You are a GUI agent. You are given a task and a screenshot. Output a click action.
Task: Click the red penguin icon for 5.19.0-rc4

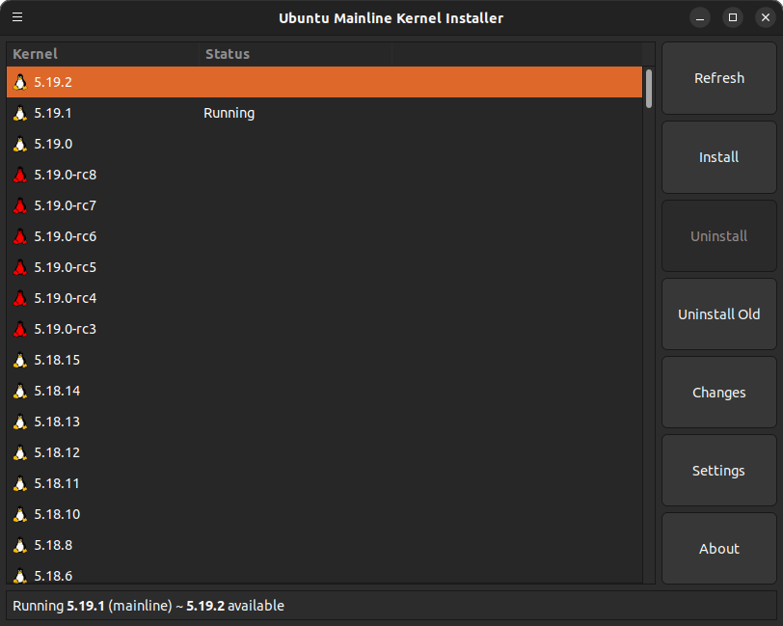click(x=20, y=298)
